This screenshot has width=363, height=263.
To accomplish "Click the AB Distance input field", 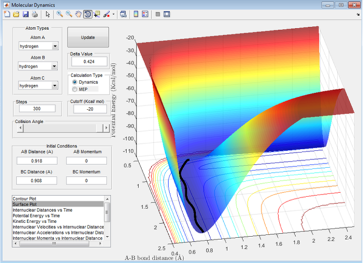I will click(x=37, y=161).
